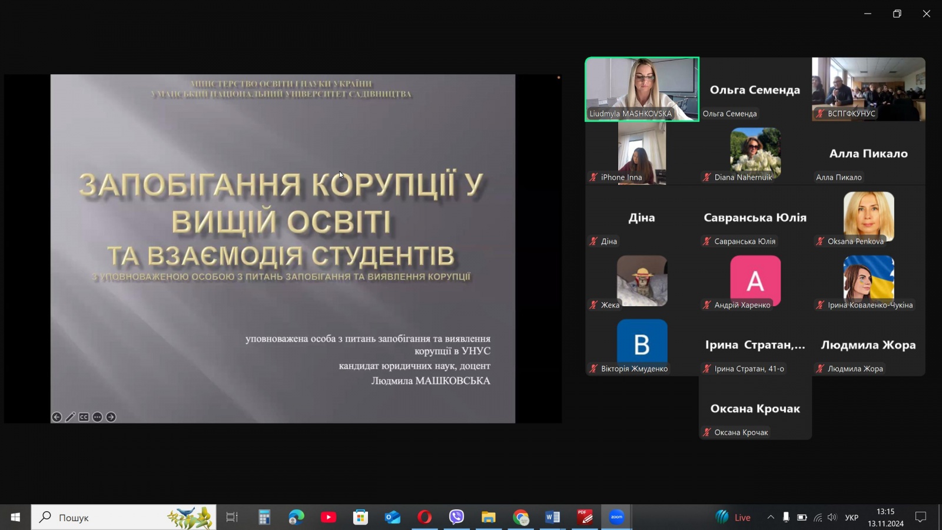The width and height of the screenshot is (942, 530).
Task: Open the notification center
Action: (x=921, y=517)
